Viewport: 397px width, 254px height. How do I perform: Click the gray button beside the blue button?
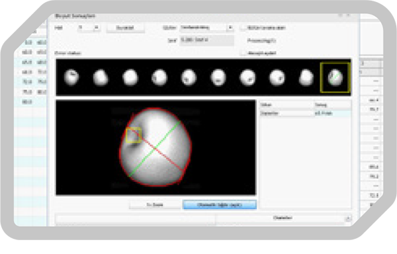pos(155,204)
